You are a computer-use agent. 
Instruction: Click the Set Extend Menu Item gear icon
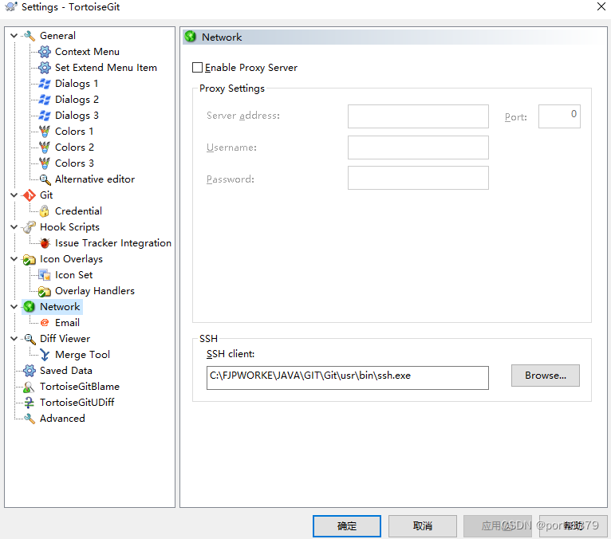pos(45,68)
